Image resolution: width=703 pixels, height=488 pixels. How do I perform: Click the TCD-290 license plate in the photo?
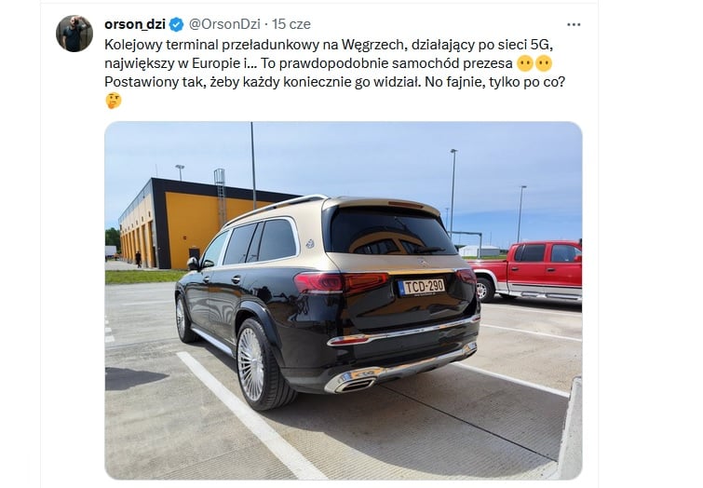[423, 287]
